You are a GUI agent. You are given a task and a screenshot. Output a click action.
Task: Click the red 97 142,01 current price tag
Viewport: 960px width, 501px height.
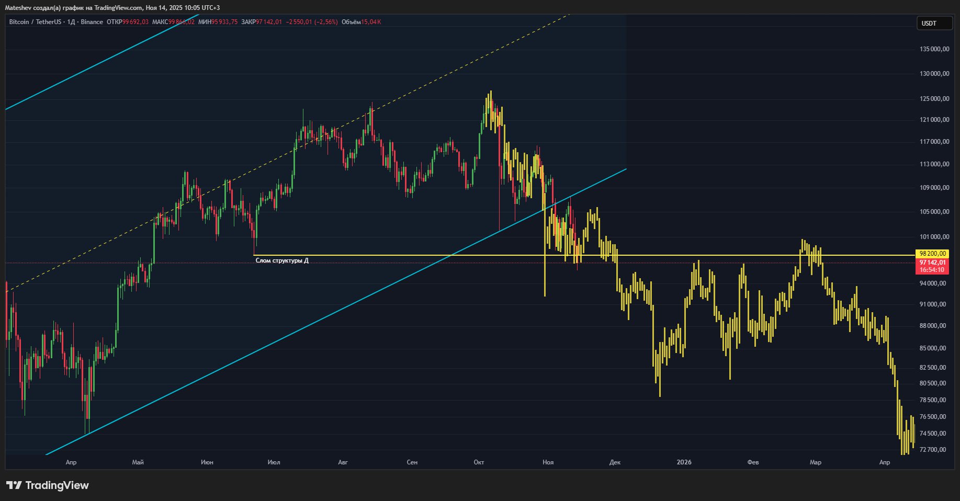pyautogui.click(x=933, y=263)
